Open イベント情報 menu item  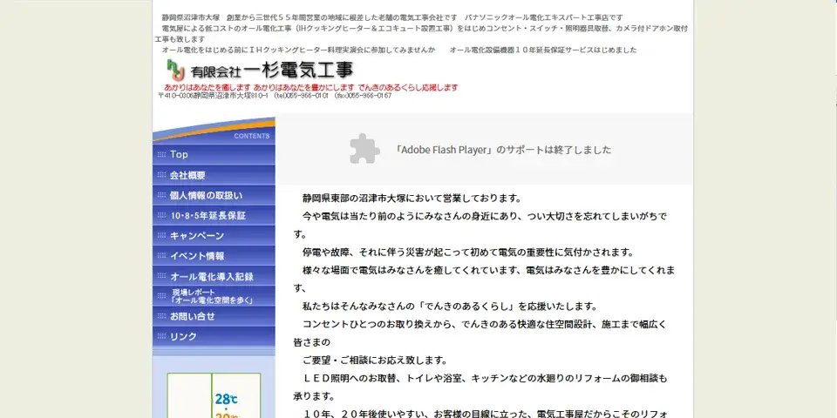(x=214, y=256)
